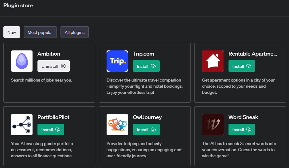Image resolution: width=289 pixels, height=168 pixels.
Task: Install the OwlJourney plugin
Action: 146,130
